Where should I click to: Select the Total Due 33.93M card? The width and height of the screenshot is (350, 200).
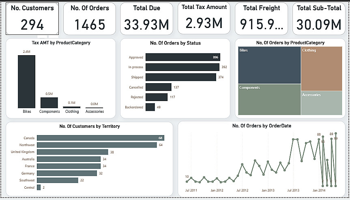coord(146,19)
